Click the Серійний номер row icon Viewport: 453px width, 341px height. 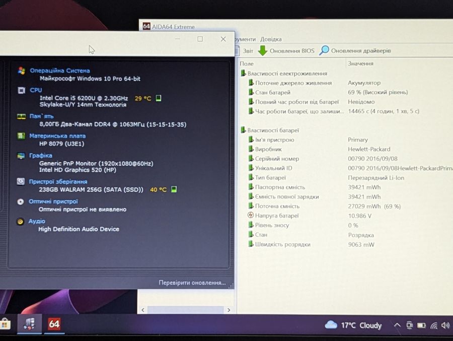click(x=251, y=159)
